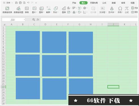Insert a column chart from ribbon
The width and height of the screenshot is (139, 106).
click(x=69, y=8)
